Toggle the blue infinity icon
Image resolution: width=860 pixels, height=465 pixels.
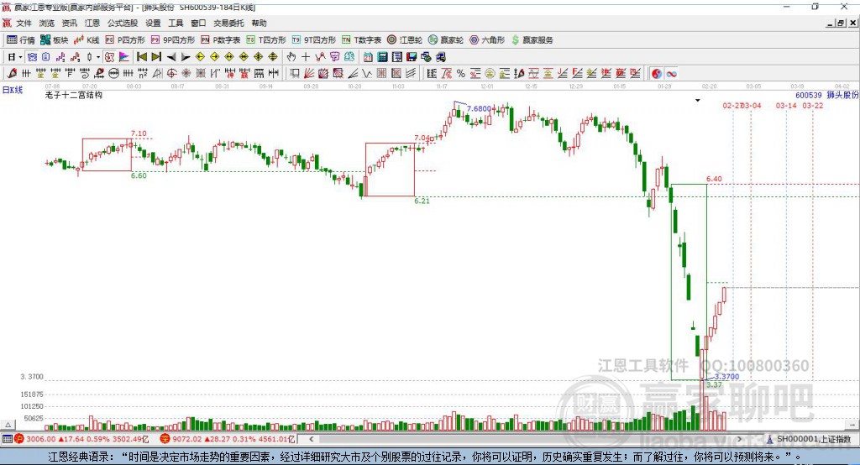(x=671, y=74)
